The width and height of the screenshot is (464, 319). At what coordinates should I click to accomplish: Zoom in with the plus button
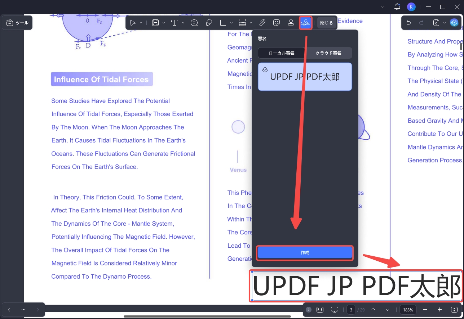[439, 310]
